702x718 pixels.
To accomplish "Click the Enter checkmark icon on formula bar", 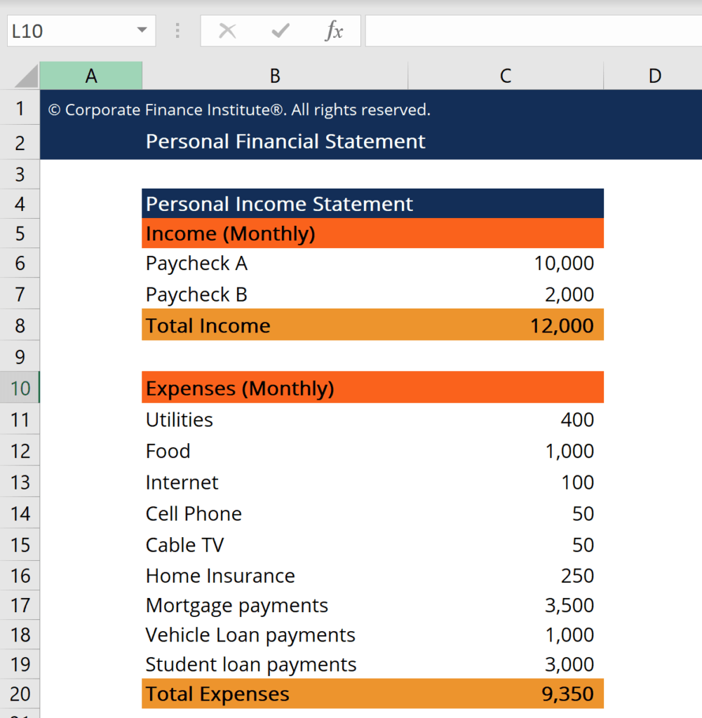I will (280, 30).
